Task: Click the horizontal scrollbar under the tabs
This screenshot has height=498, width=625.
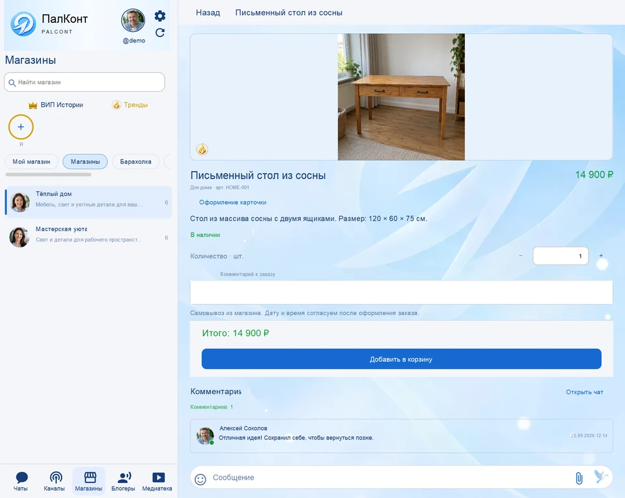Action: [48, 174]
